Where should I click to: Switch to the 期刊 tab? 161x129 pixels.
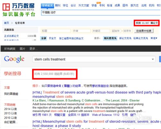coord(58,5)
